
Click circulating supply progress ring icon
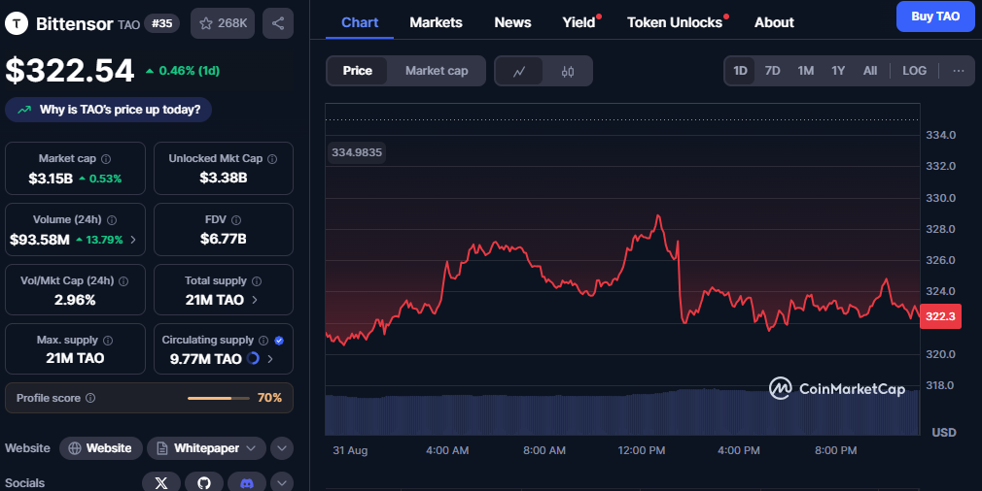tap(253, 359)
